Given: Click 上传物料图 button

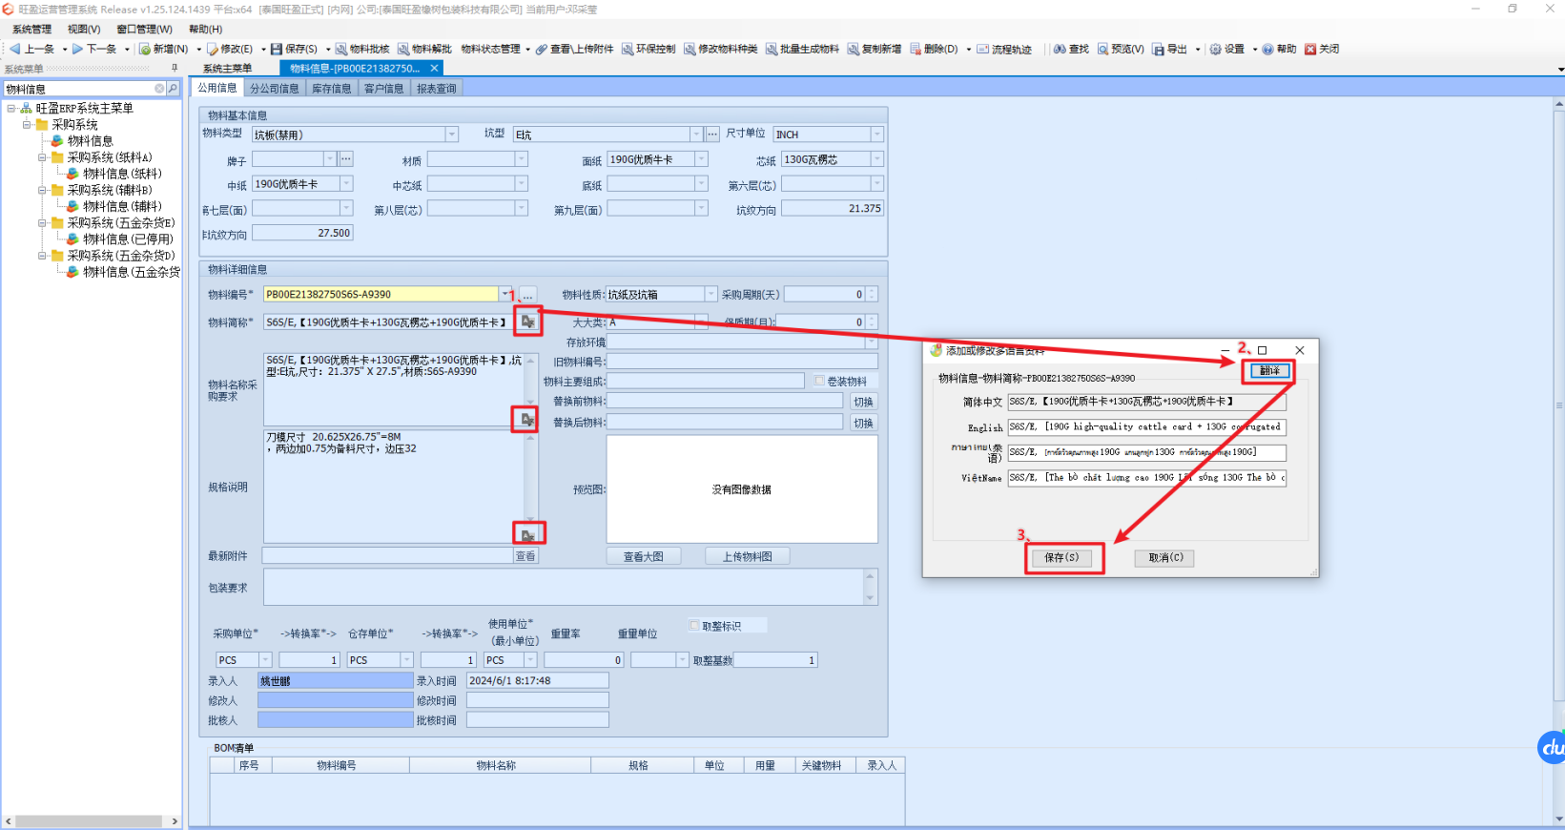Looking at the screenshot, I should [748, 556].
